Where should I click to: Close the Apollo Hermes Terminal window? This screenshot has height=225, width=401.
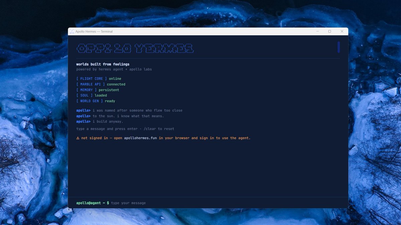[x=342, y=31]
